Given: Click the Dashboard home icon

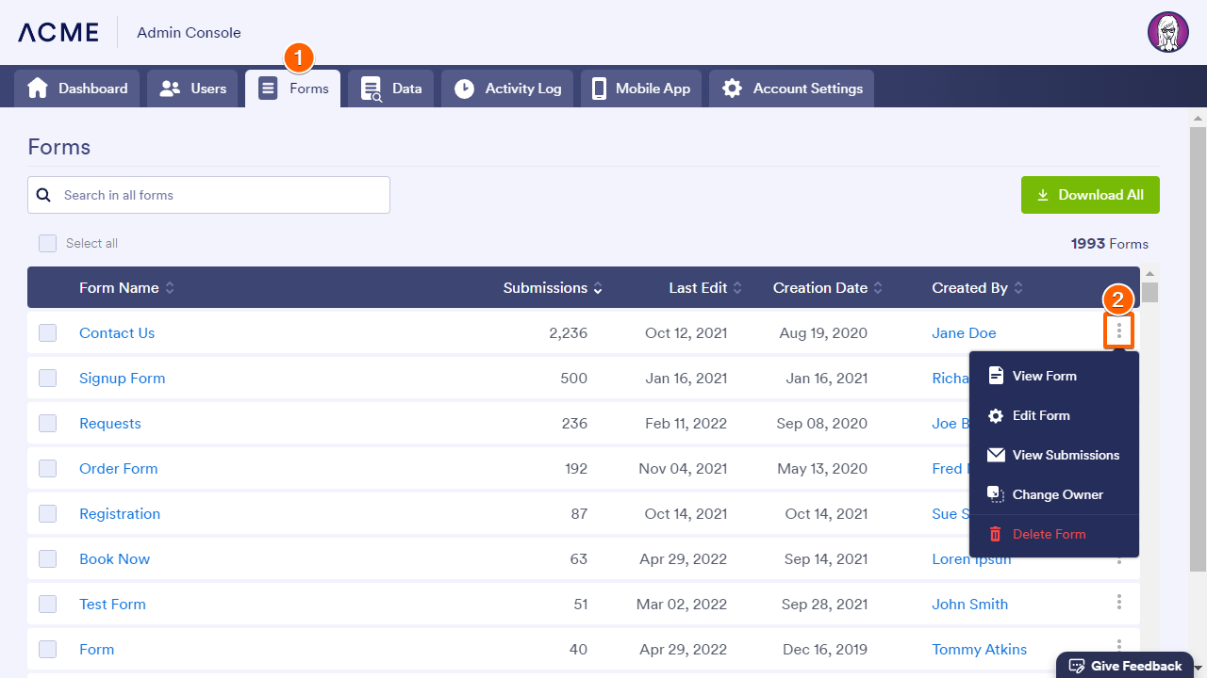Looking at the screenshot, I should (38, 89).
